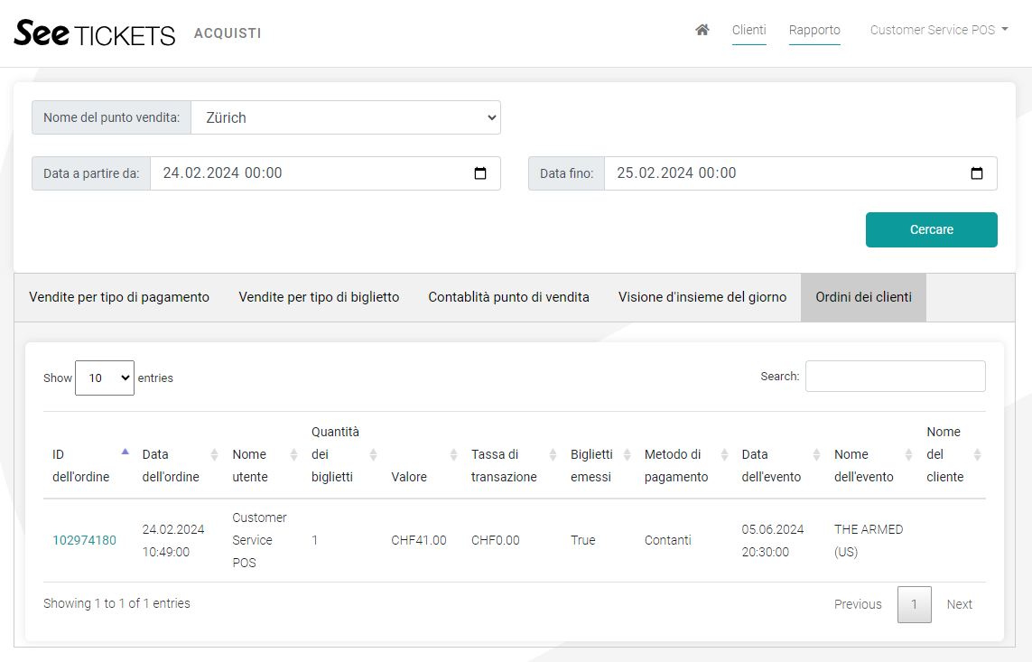Sort by ID dell'ordine column arrow
Image resolution: width=1032 pixels, height=662 pixels.
(x=125, y=452)
